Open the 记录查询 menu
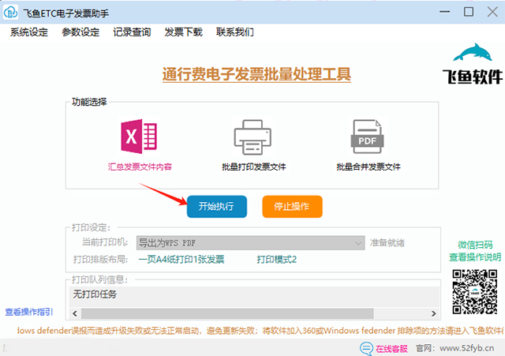This screenshot has width=505, height=356. point(132,32)
